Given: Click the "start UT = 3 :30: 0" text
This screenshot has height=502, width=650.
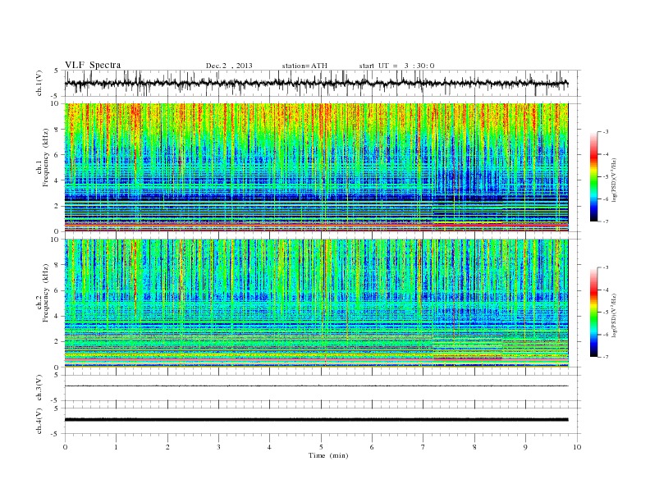Looking at the screenshot, I should [x=396, y=66].
